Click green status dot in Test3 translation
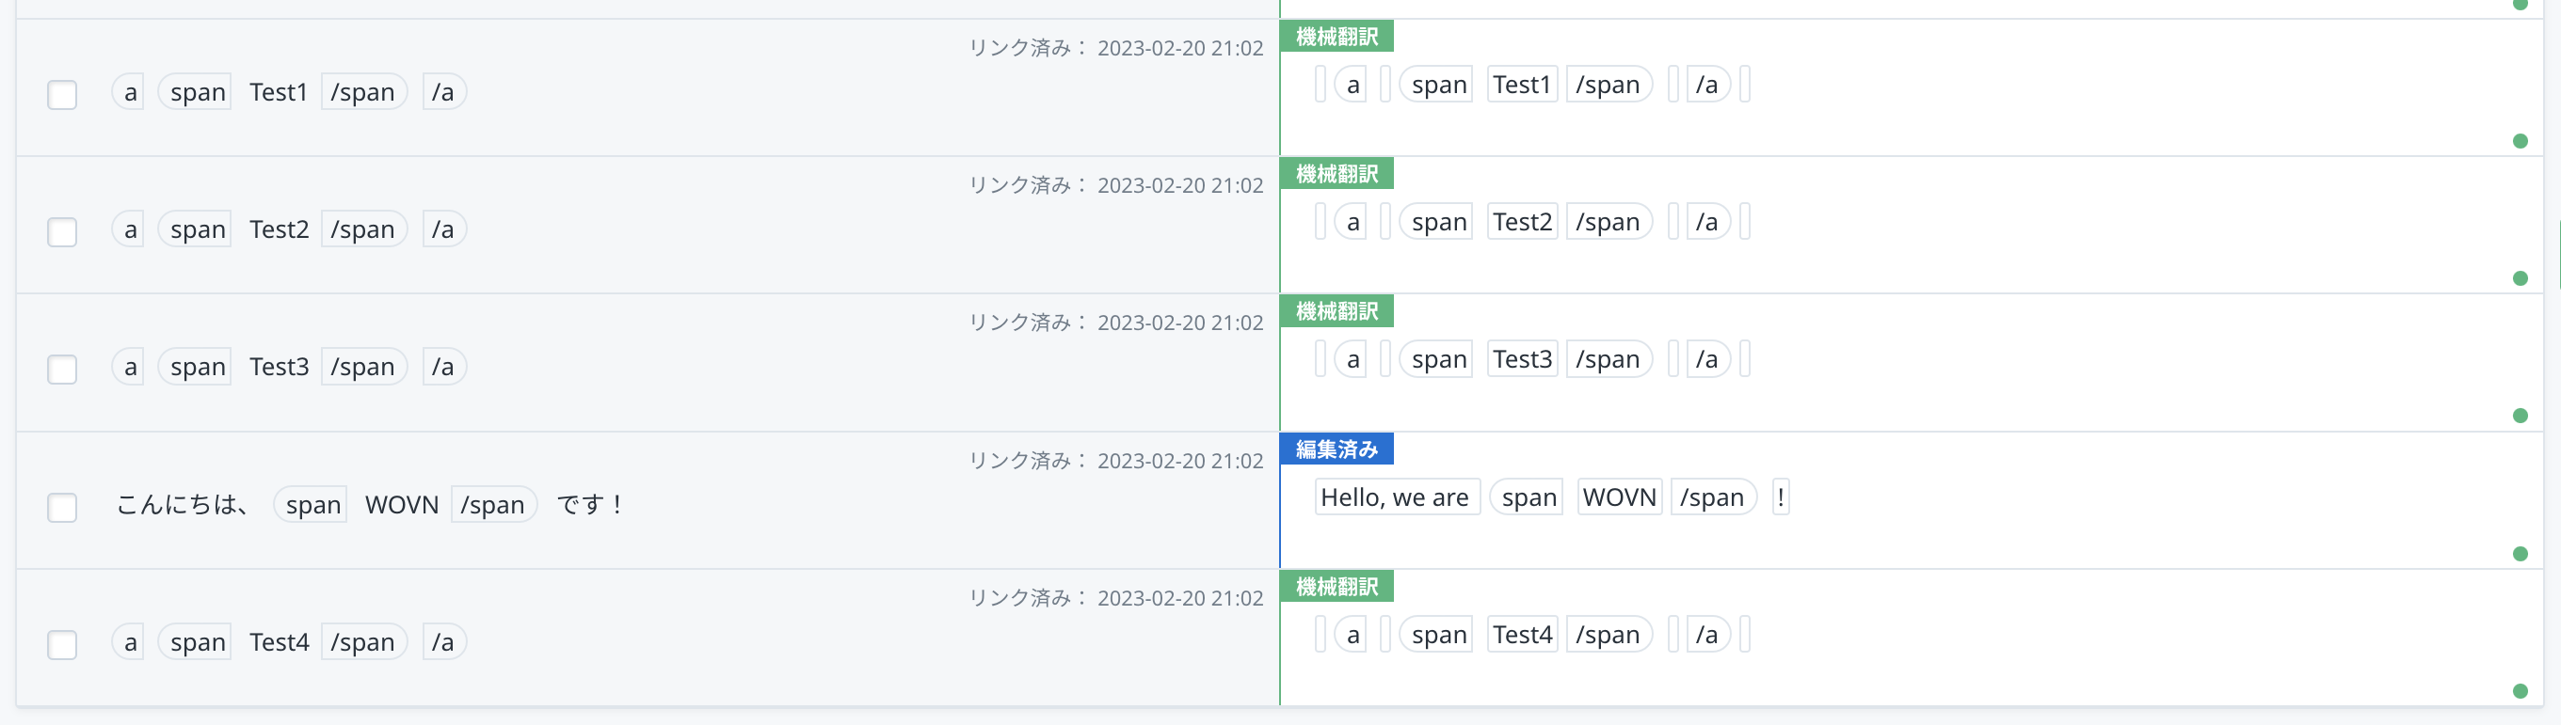The width and height of the screenshot is (2561, 725). [x=2520, y=415]
